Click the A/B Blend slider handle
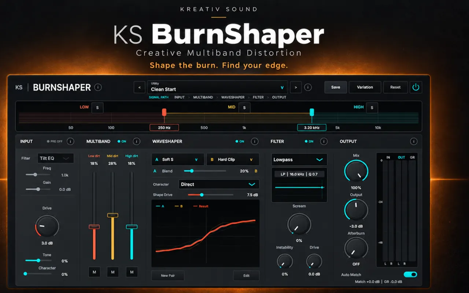Image resolution: width=469 pixels, height=293 pixels. tap(192, 171)
